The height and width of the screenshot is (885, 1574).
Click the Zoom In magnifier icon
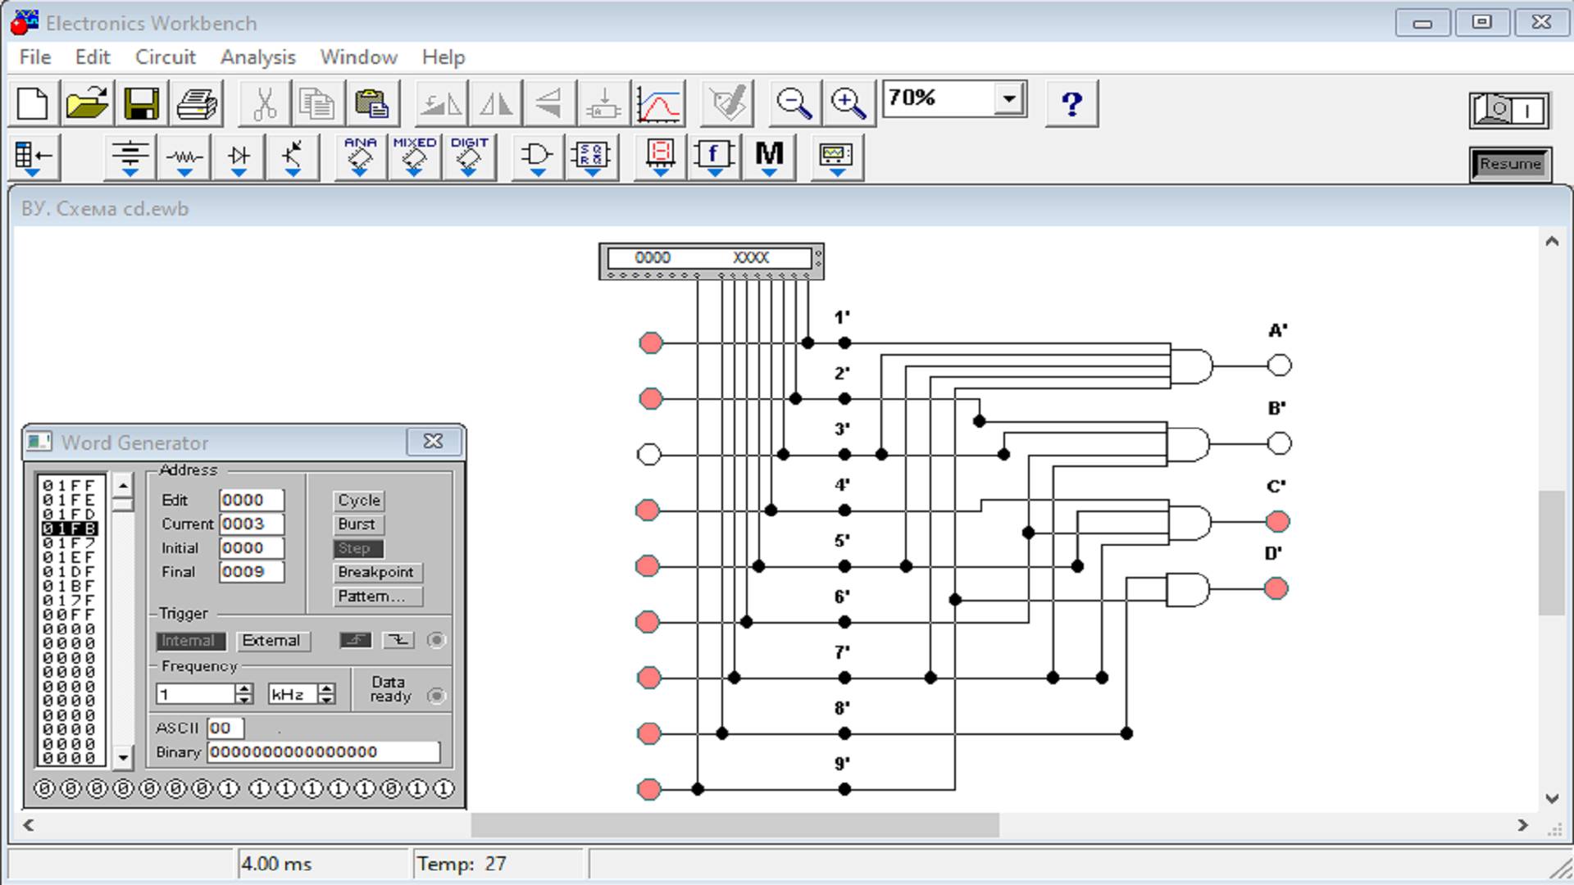pyautogui.click(x=848, y=104)
